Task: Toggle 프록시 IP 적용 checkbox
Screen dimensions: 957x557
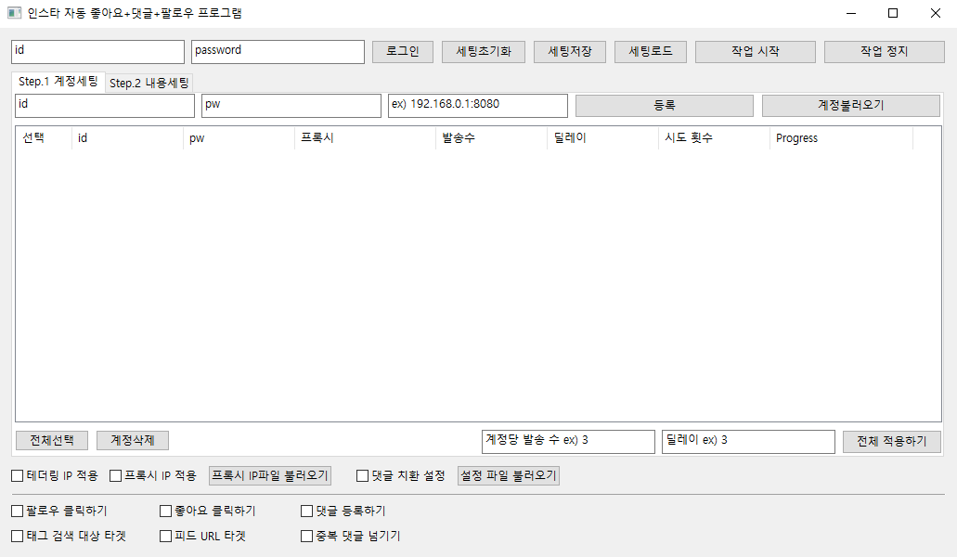Action: 116,476
